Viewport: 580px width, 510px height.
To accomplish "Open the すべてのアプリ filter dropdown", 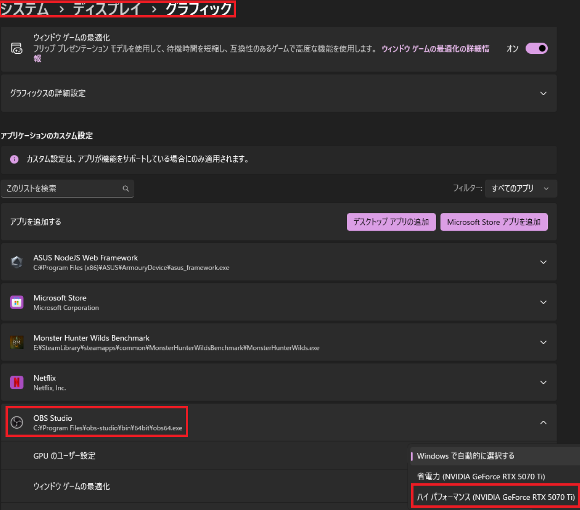I will coord(520,189).
